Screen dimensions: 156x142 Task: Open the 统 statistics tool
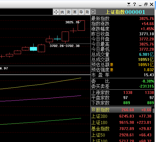pos(62,12)
